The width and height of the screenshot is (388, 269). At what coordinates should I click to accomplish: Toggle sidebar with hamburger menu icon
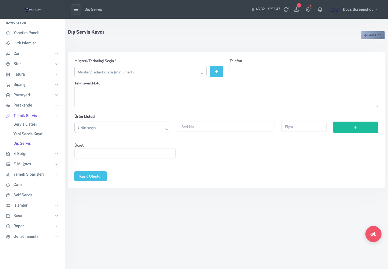76,9
